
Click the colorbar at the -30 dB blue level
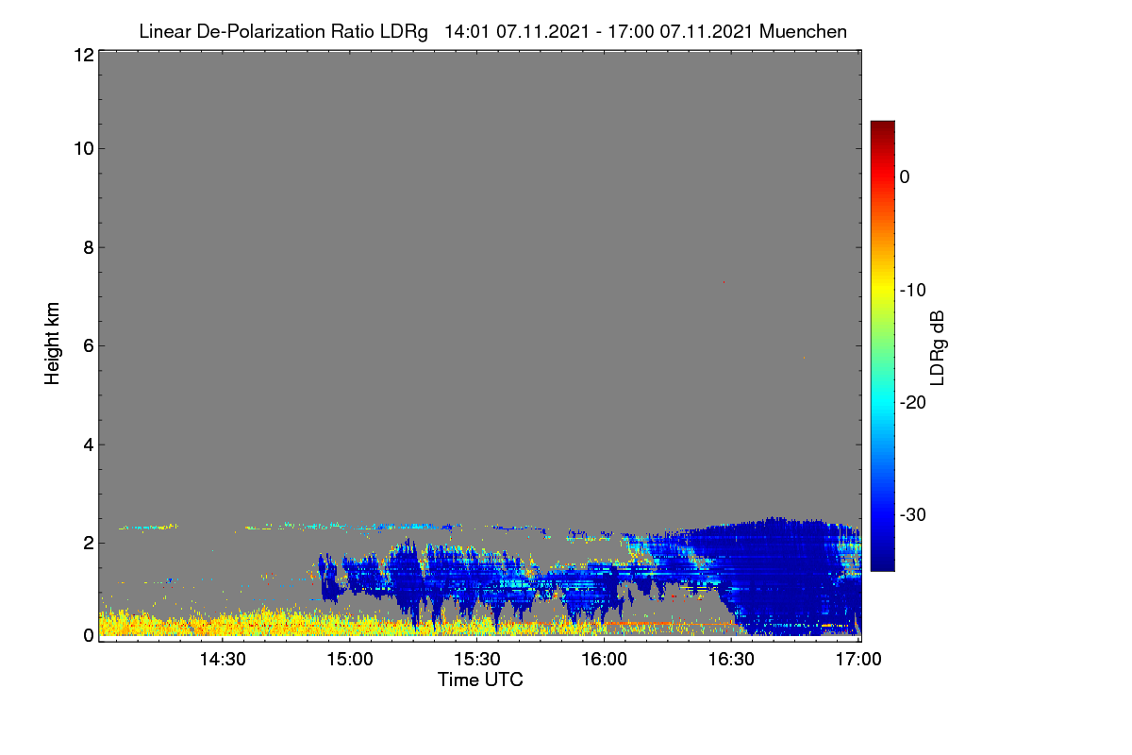click(882, 515)
